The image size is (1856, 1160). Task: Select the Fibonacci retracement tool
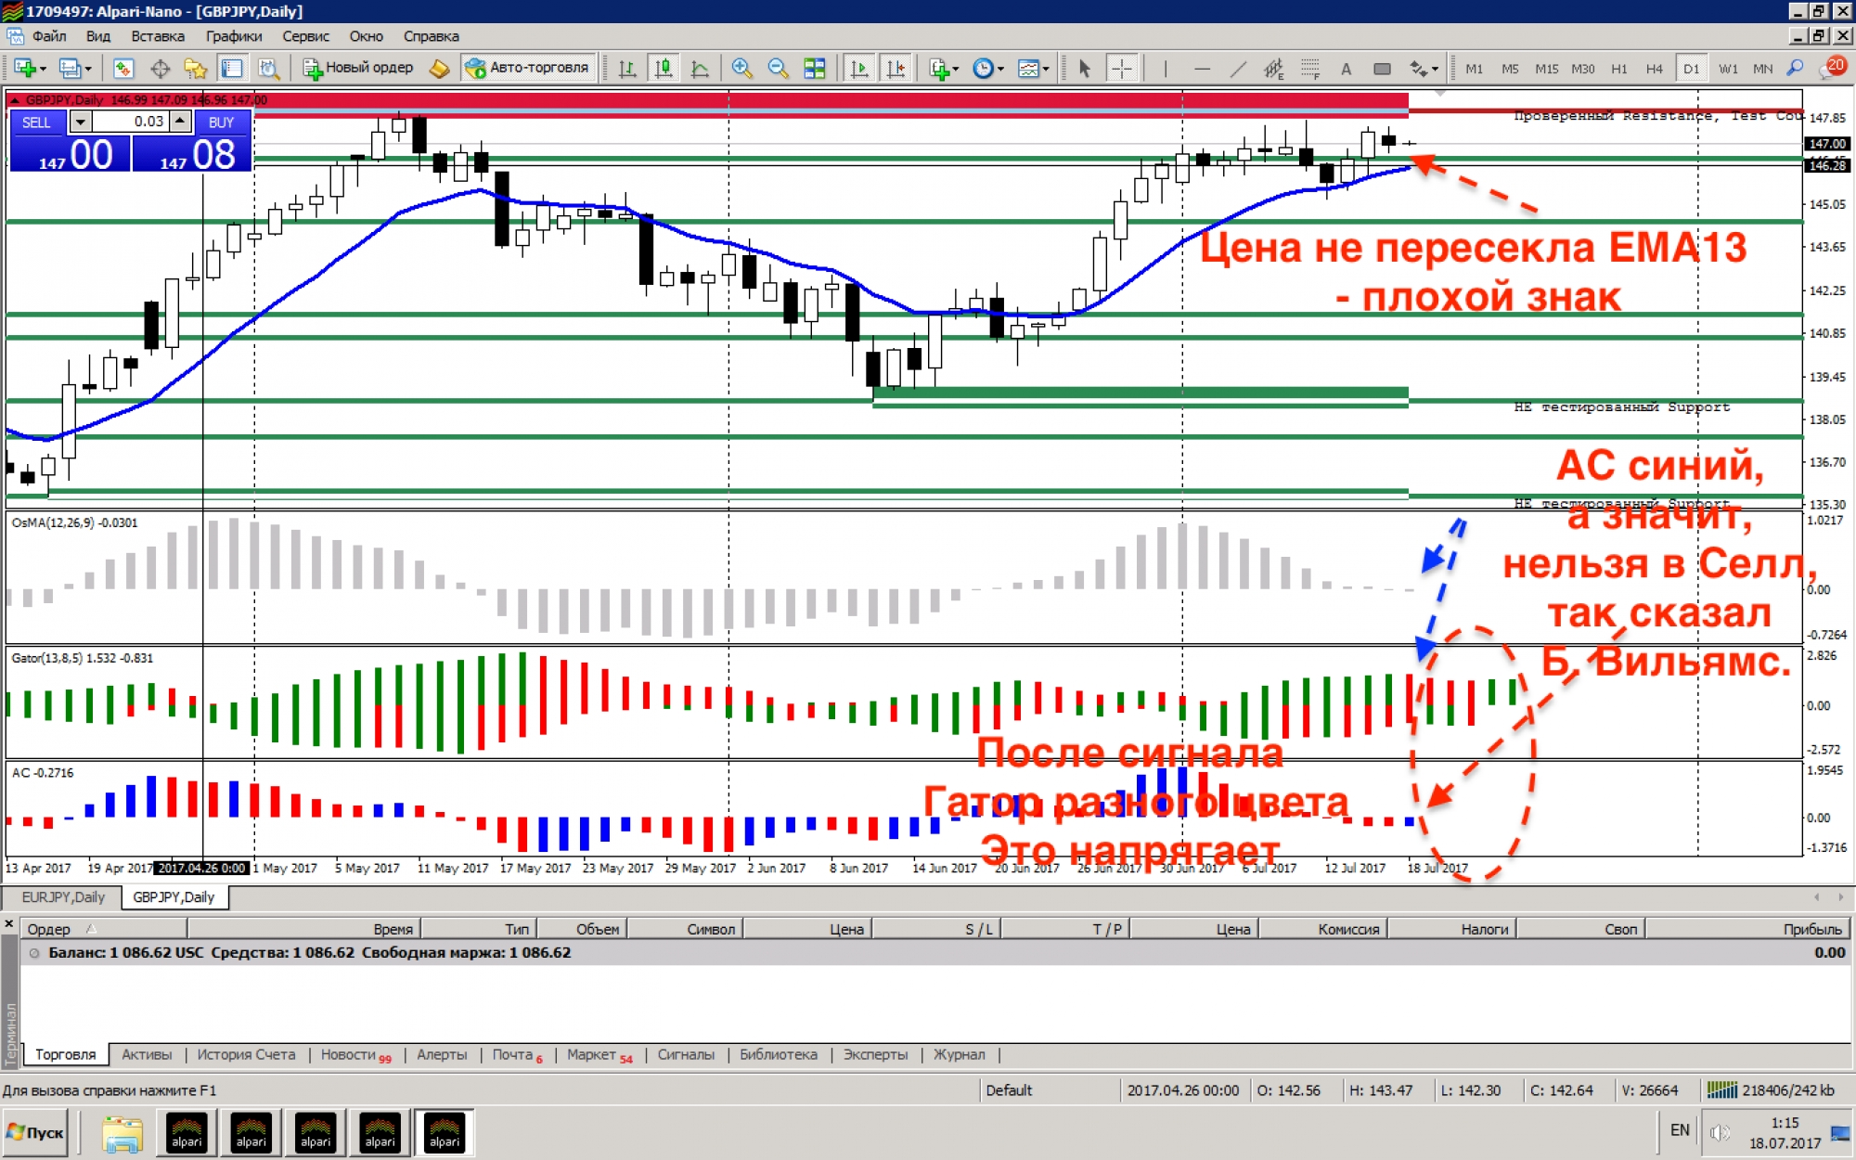[1309, 69]
